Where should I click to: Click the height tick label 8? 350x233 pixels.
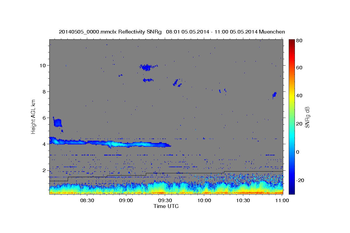tap(44, 91)
